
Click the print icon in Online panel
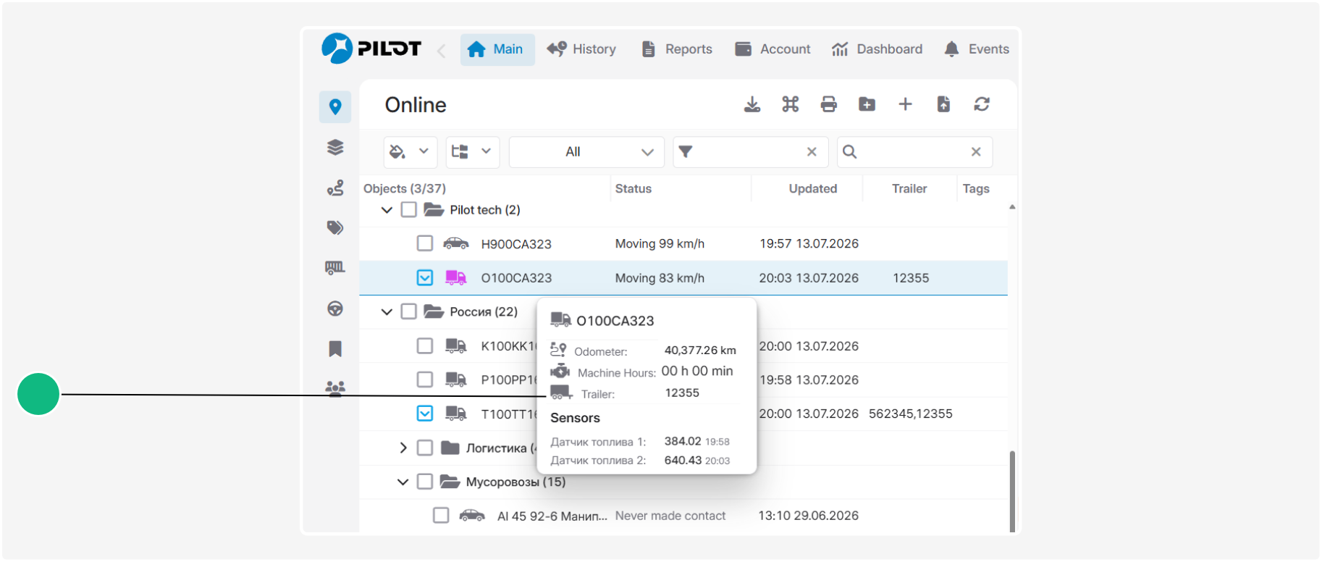point(829,104)
